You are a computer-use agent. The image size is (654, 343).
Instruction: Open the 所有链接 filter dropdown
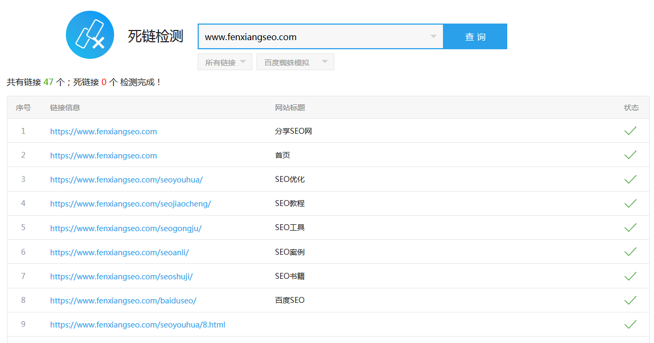coord(224,62)
